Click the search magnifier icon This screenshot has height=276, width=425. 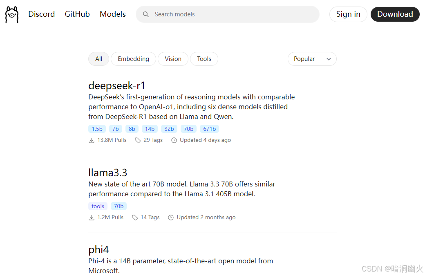pos(146,14)
